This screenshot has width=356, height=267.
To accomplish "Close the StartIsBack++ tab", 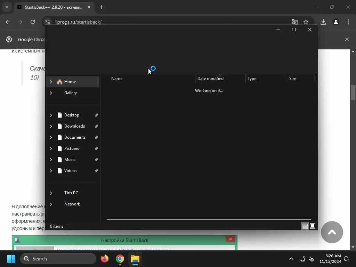I will tap(89, 7).
